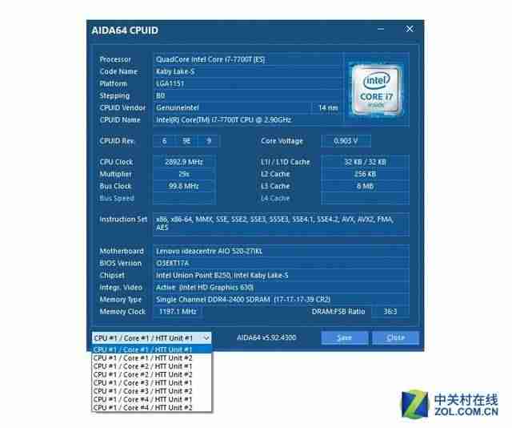This screenshot has width=512, height=428.
Task: Click the Core Voltage value 0.903 V
Action: click(346, 141)
